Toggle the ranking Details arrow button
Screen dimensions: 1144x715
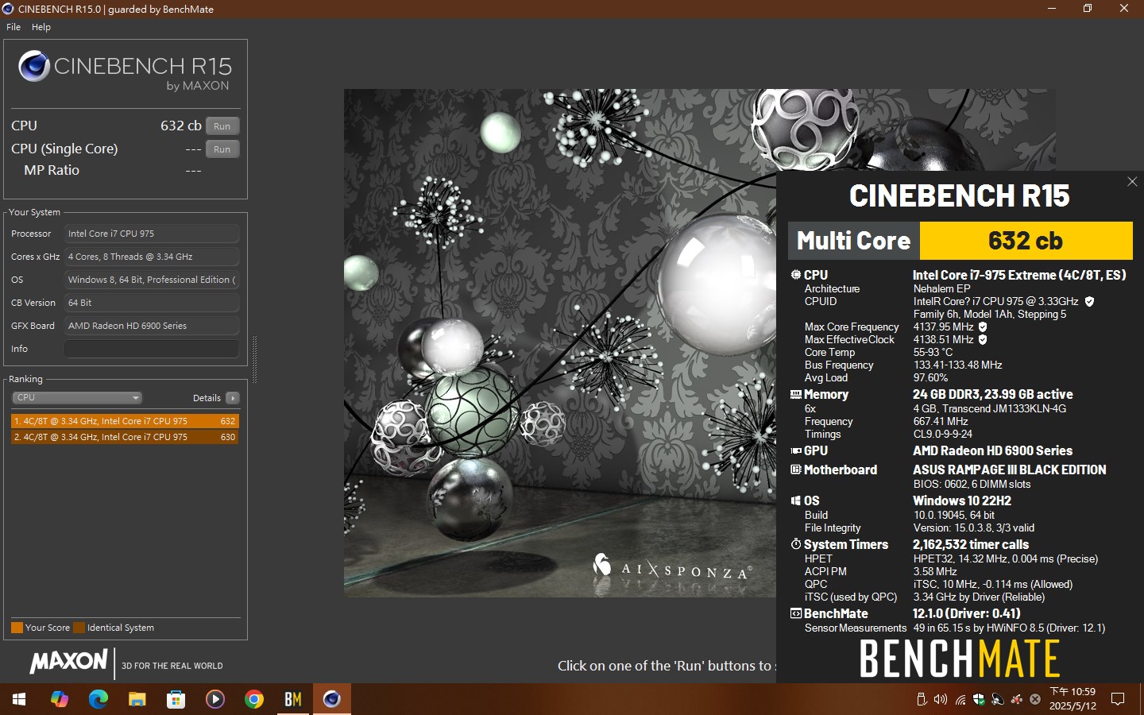(232, 398)
